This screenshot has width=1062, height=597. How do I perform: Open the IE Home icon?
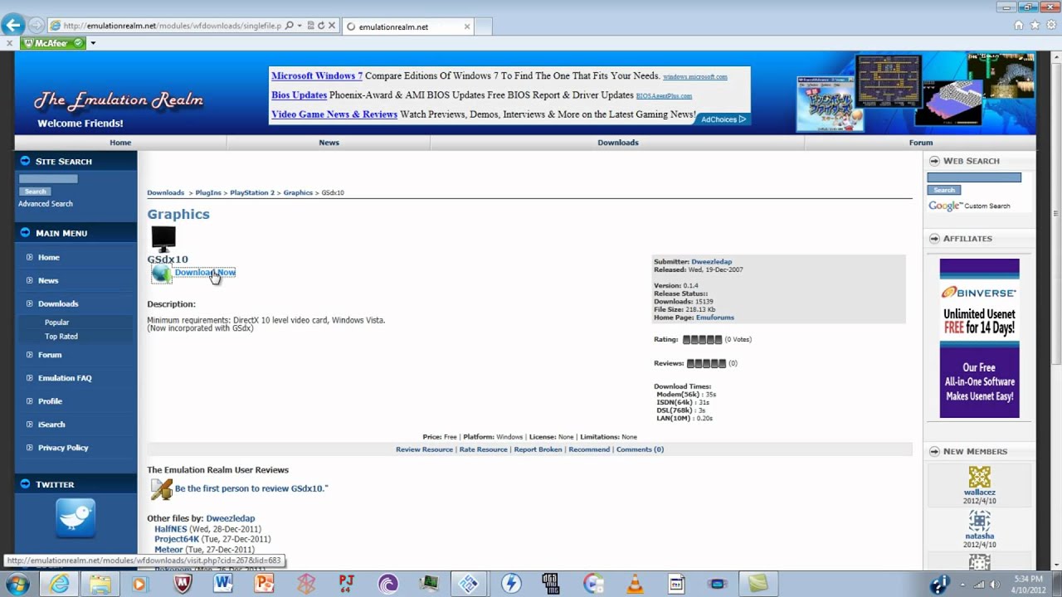pos(1019,26)
